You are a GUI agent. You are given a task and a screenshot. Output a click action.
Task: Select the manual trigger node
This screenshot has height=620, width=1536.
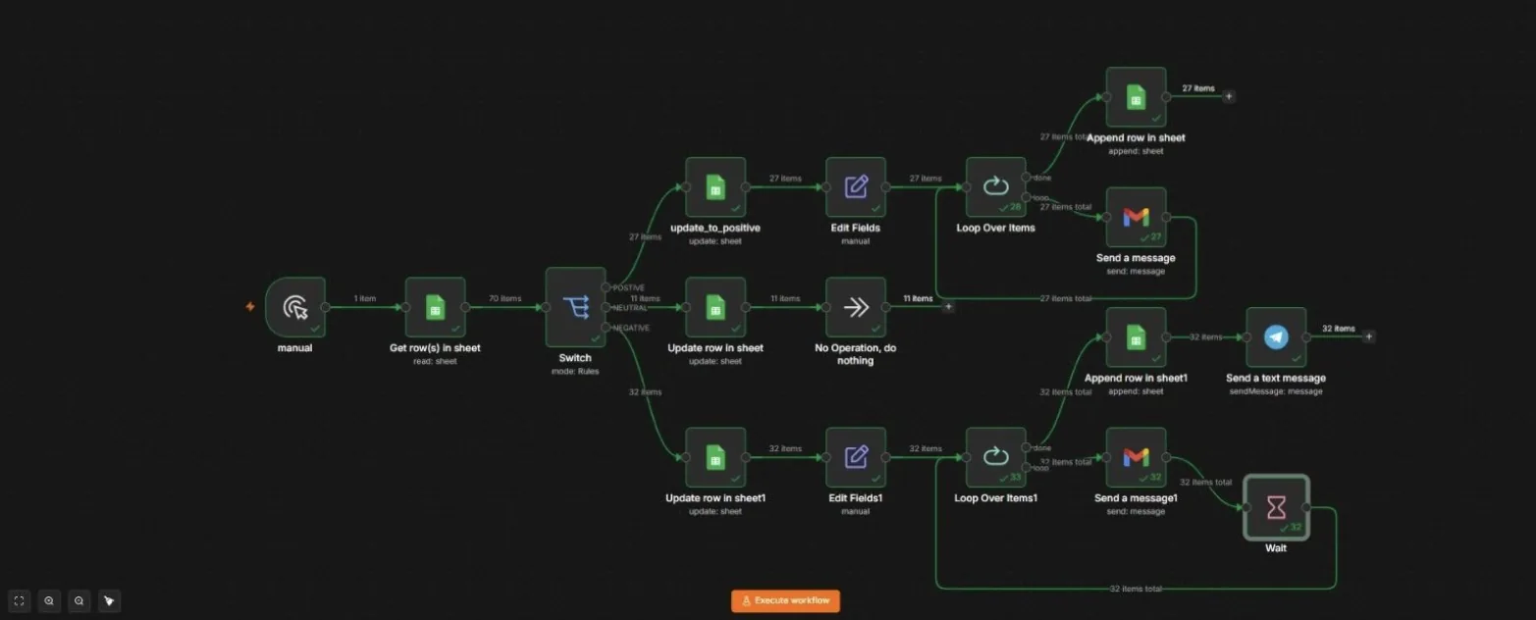295,307
